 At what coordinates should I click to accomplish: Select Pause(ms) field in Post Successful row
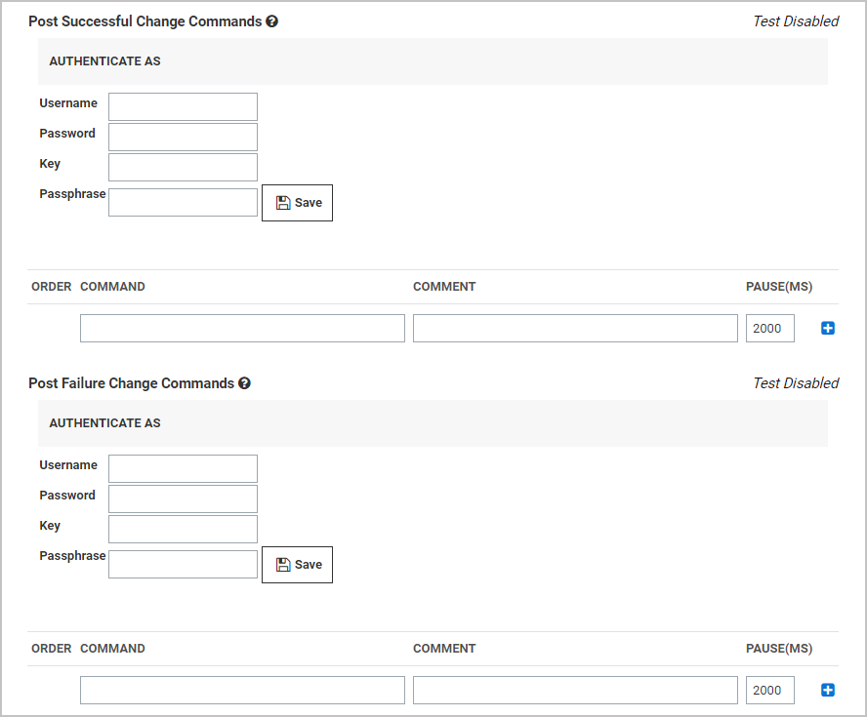[x=769, y=329]
